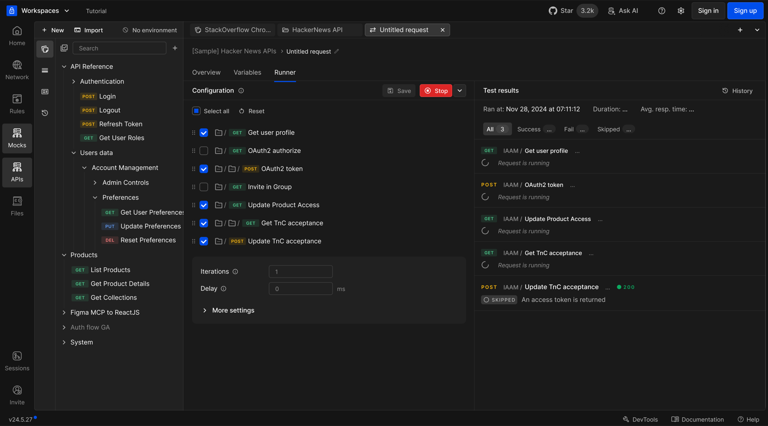Uncheck the Update Product Access request
768x426 pixels.
point(204,205)
